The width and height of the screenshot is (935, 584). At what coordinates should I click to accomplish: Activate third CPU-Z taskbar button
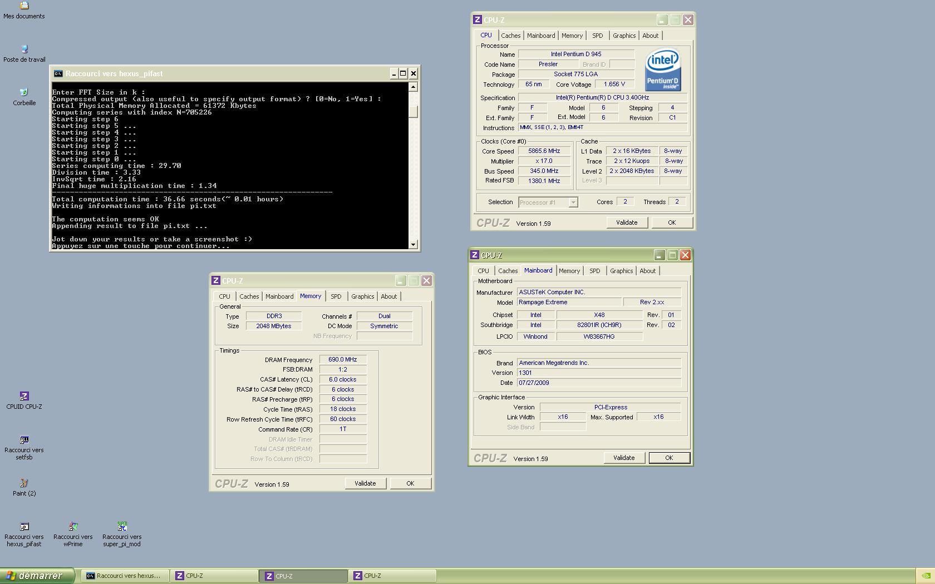pos(392,576)
